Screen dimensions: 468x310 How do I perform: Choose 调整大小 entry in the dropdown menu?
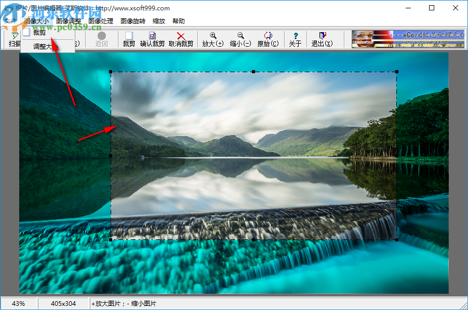43,46
